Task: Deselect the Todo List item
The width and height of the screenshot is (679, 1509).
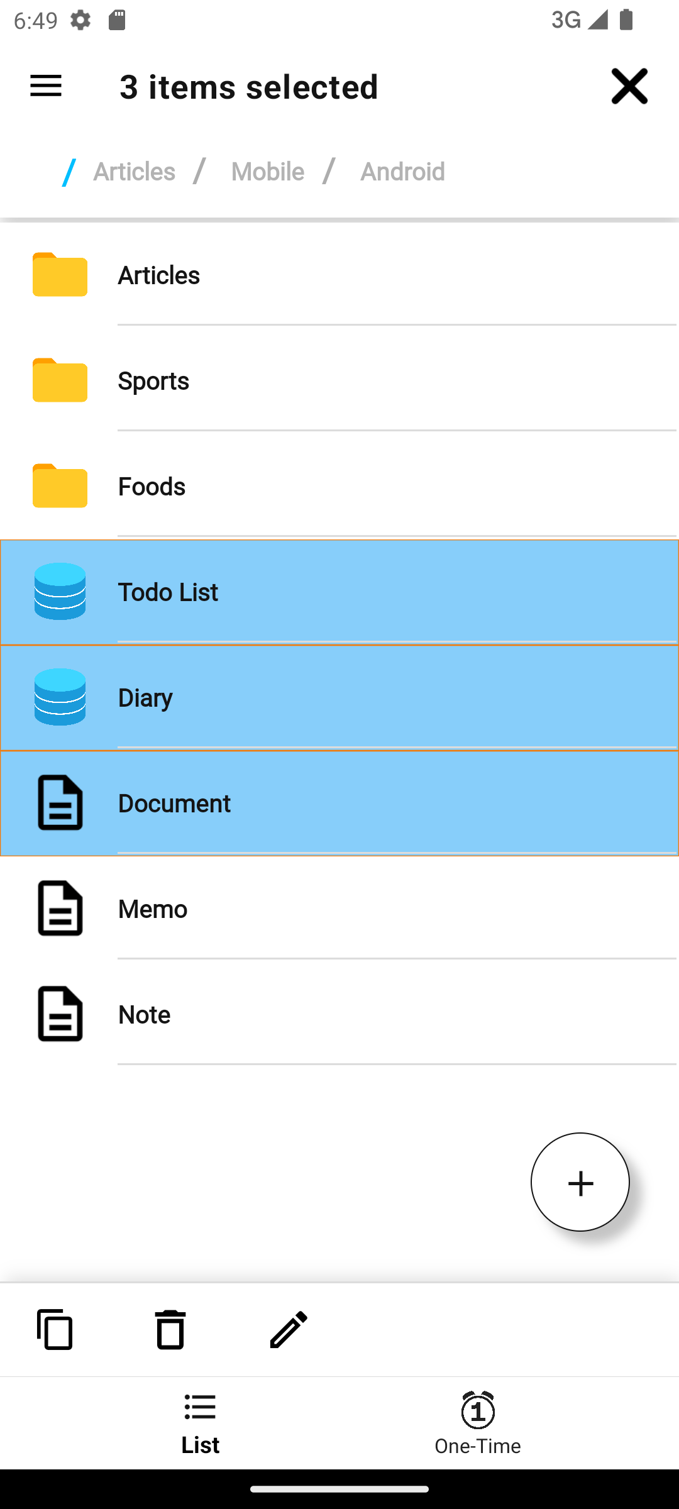Action: 339,592
